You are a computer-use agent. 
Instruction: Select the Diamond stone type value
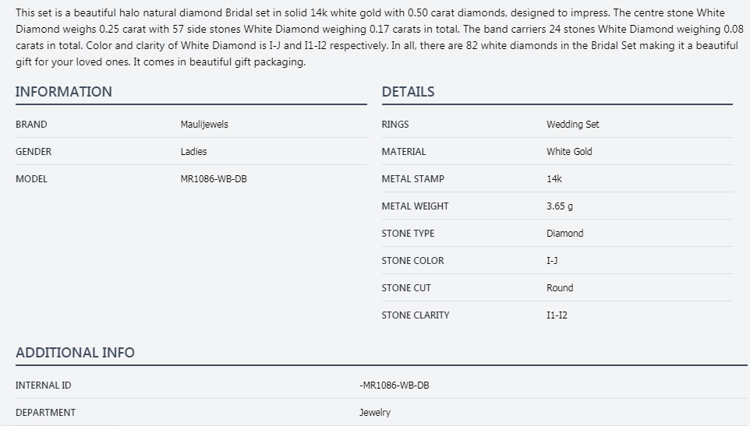(564, 234)
